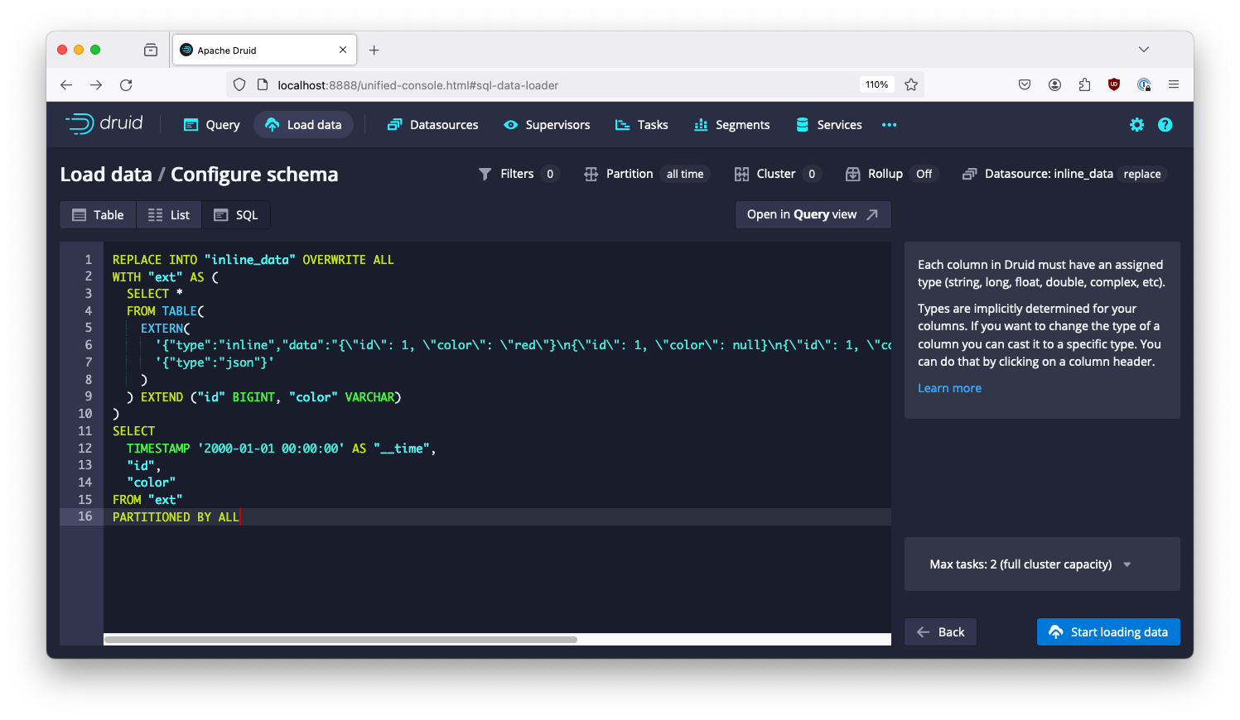Open browser extensions puzzle icon
This screenshot has height=720, width=1240.
pyautogui.click(x=1084, y=84)
